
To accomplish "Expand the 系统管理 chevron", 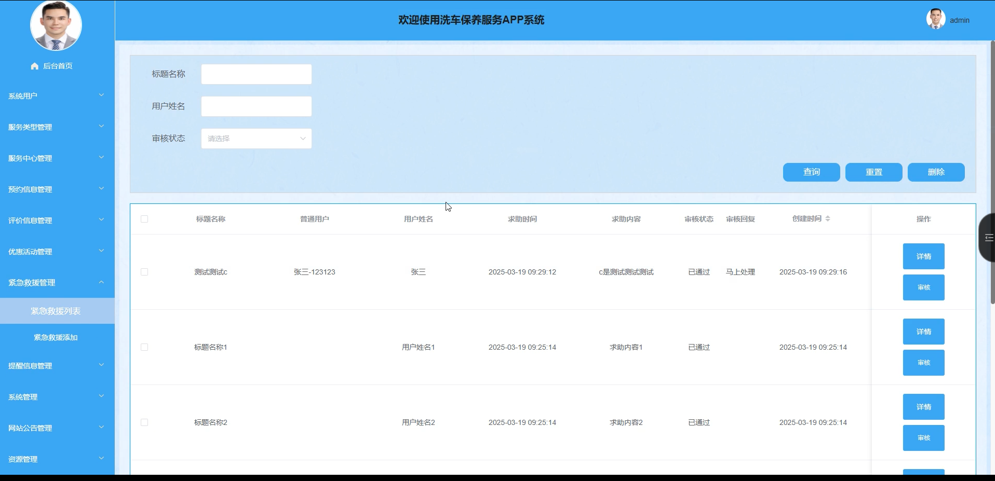I will tap(101, 396).
